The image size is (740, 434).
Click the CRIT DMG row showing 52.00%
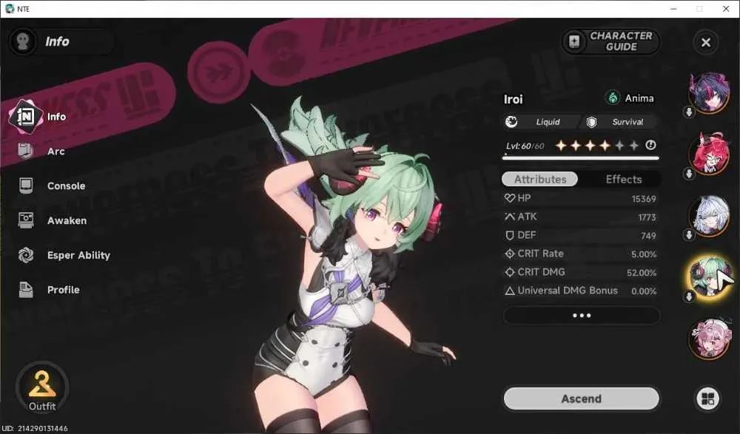(x=580, y=272)
